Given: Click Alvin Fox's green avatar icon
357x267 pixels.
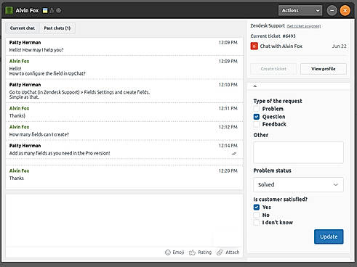Looking at the screenshot, I should tap(9, 10).
